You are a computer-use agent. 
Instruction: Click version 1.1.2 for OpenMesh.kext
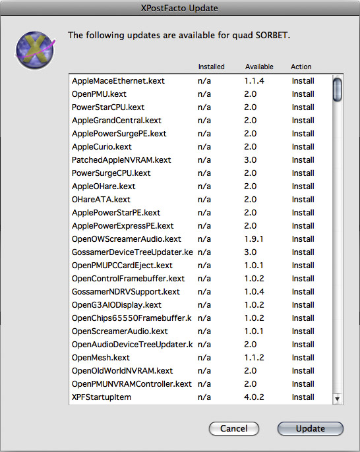(254, 358)
